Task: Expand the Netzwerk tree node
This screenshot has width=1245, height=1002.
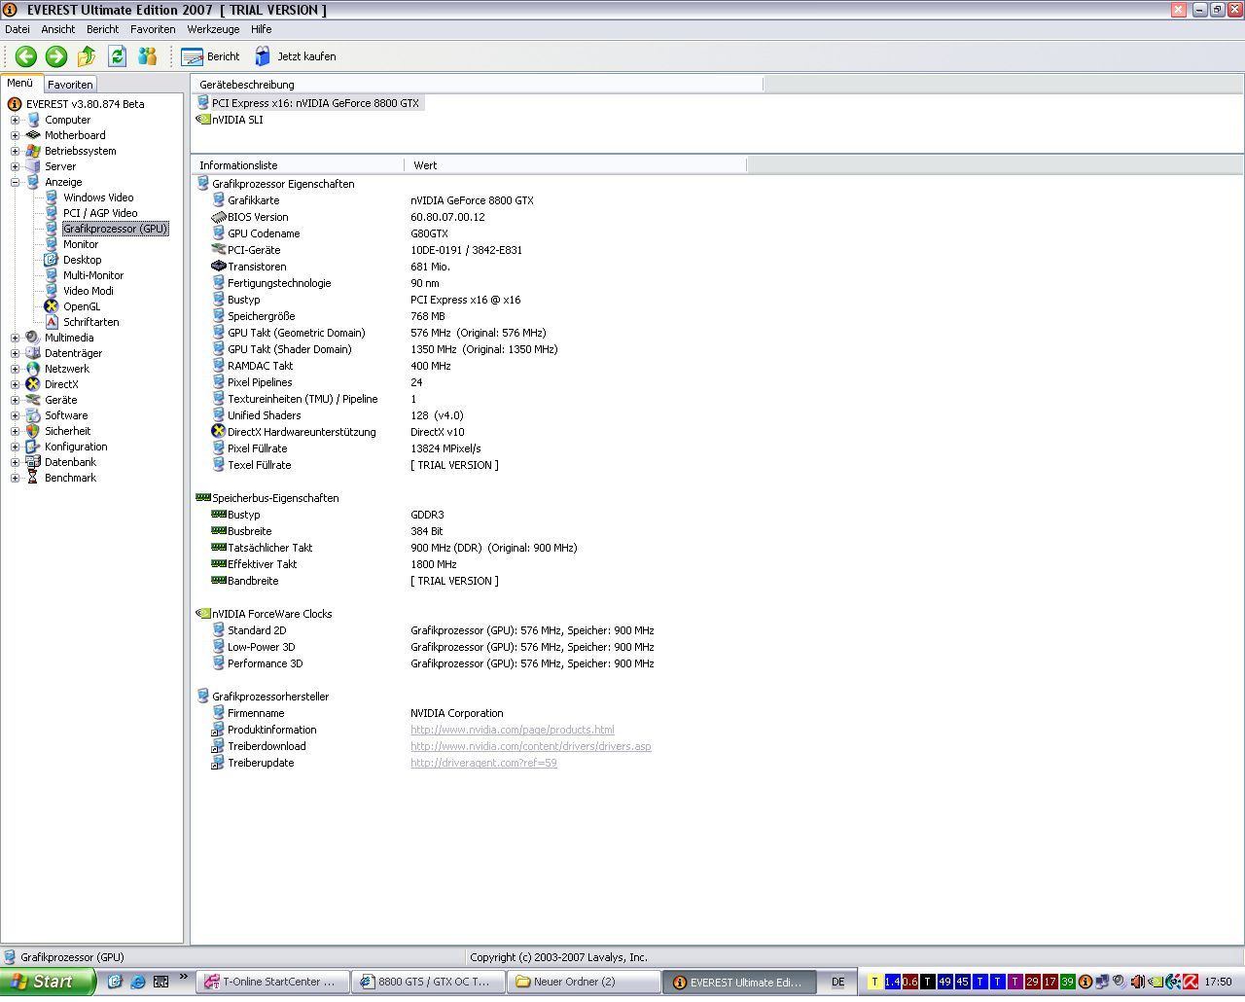Action: (15, 369)
